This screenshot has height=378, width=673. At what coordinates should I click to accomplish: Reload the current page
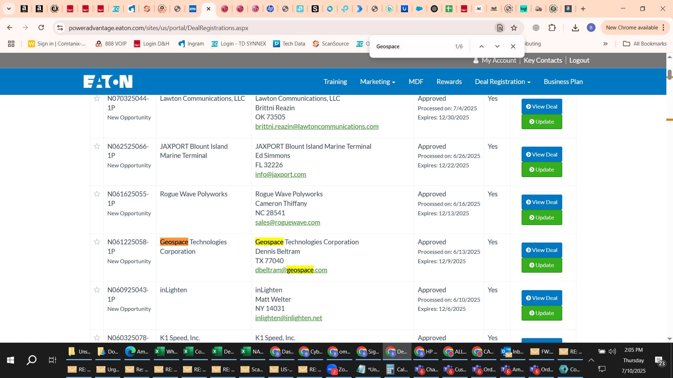tap(41, 28)
